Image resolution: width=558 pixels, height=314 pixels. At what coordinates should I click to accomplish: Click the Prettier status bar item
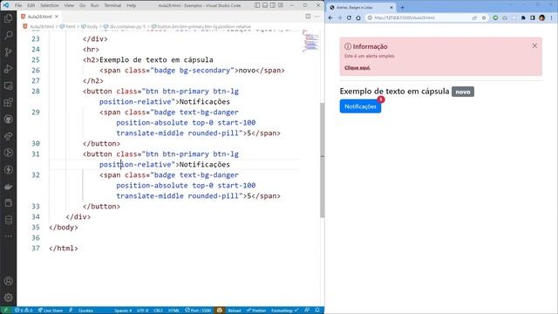pos(255,311)
